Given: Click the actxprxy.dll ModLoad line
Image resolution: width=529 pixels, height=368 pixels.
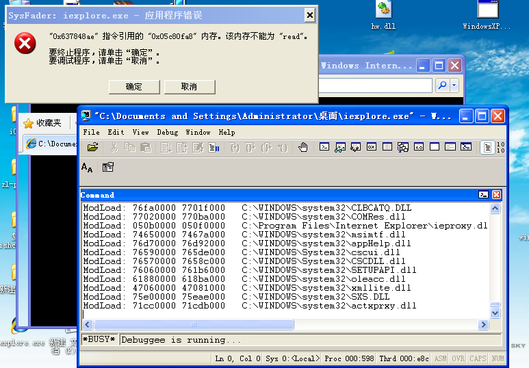Looking at the screenshot, I should pyautogui.click(x=250, y=306).
